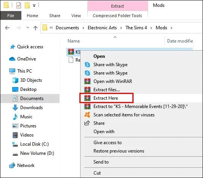Click the Properties checkmark icon in title bar
The image size is (203, 178).
click(19, 6)
